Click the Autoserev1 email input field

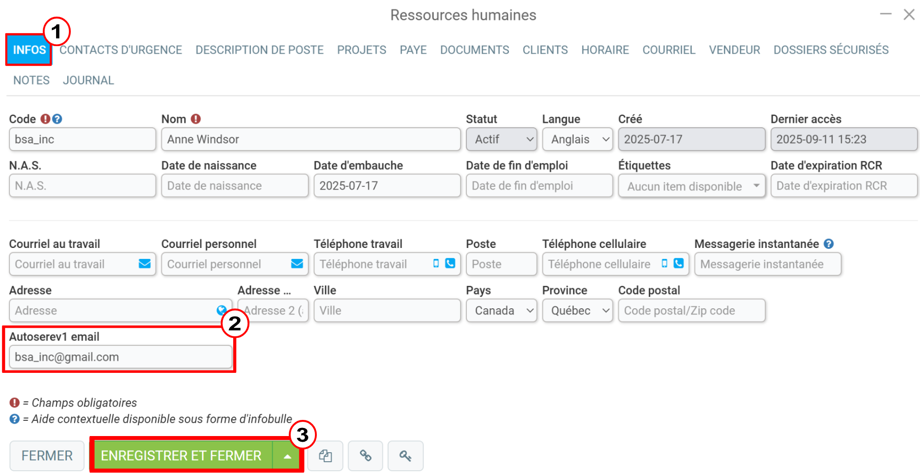coord(121,357)
